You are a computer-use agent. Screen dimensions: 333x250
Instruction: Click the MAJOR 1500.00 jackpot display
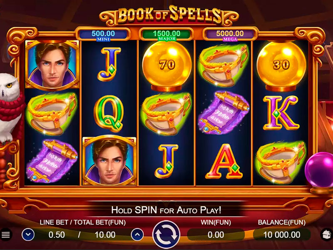point(166,35)
